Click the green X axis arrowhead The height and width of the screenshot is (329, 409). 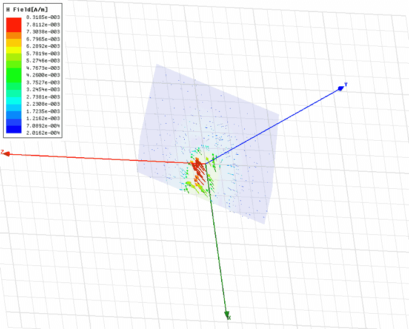(x=227, y=314)
